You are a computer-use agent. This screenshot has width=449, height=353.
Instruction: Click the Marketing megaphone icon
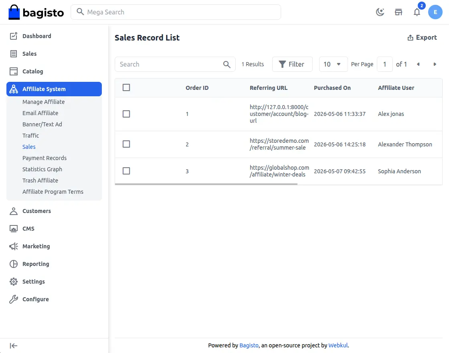(x=14, y=246)
